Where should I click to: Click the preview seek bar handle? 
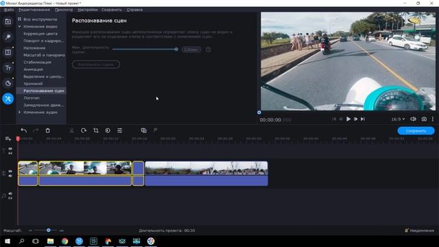[x=259, y=113]
